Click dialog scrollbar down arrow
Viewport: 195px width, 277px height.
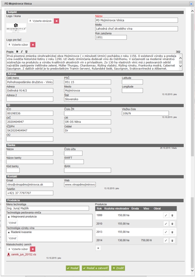pos(193,270)
